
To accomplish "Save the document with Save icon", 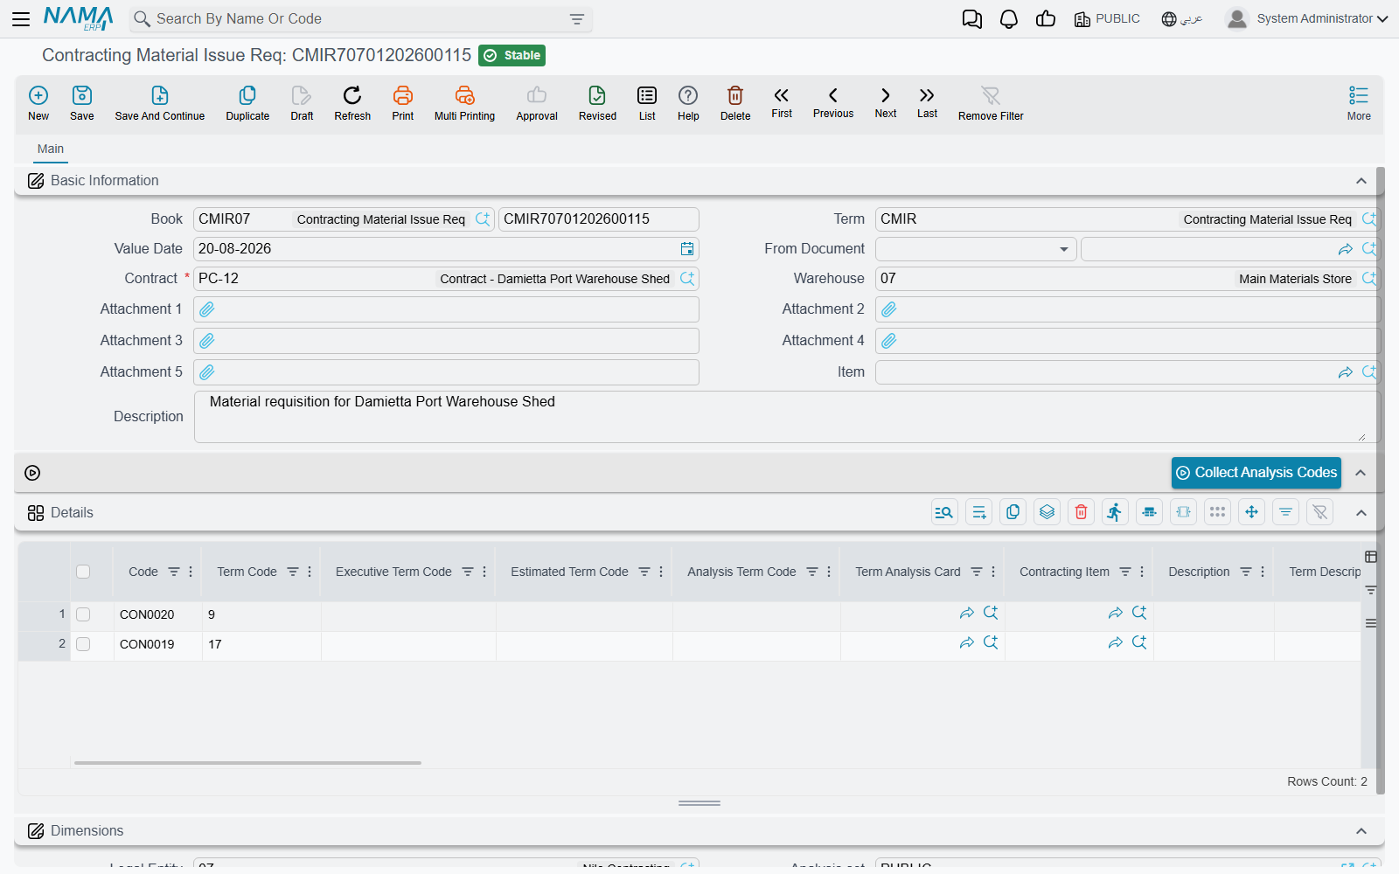I will 82,103.
